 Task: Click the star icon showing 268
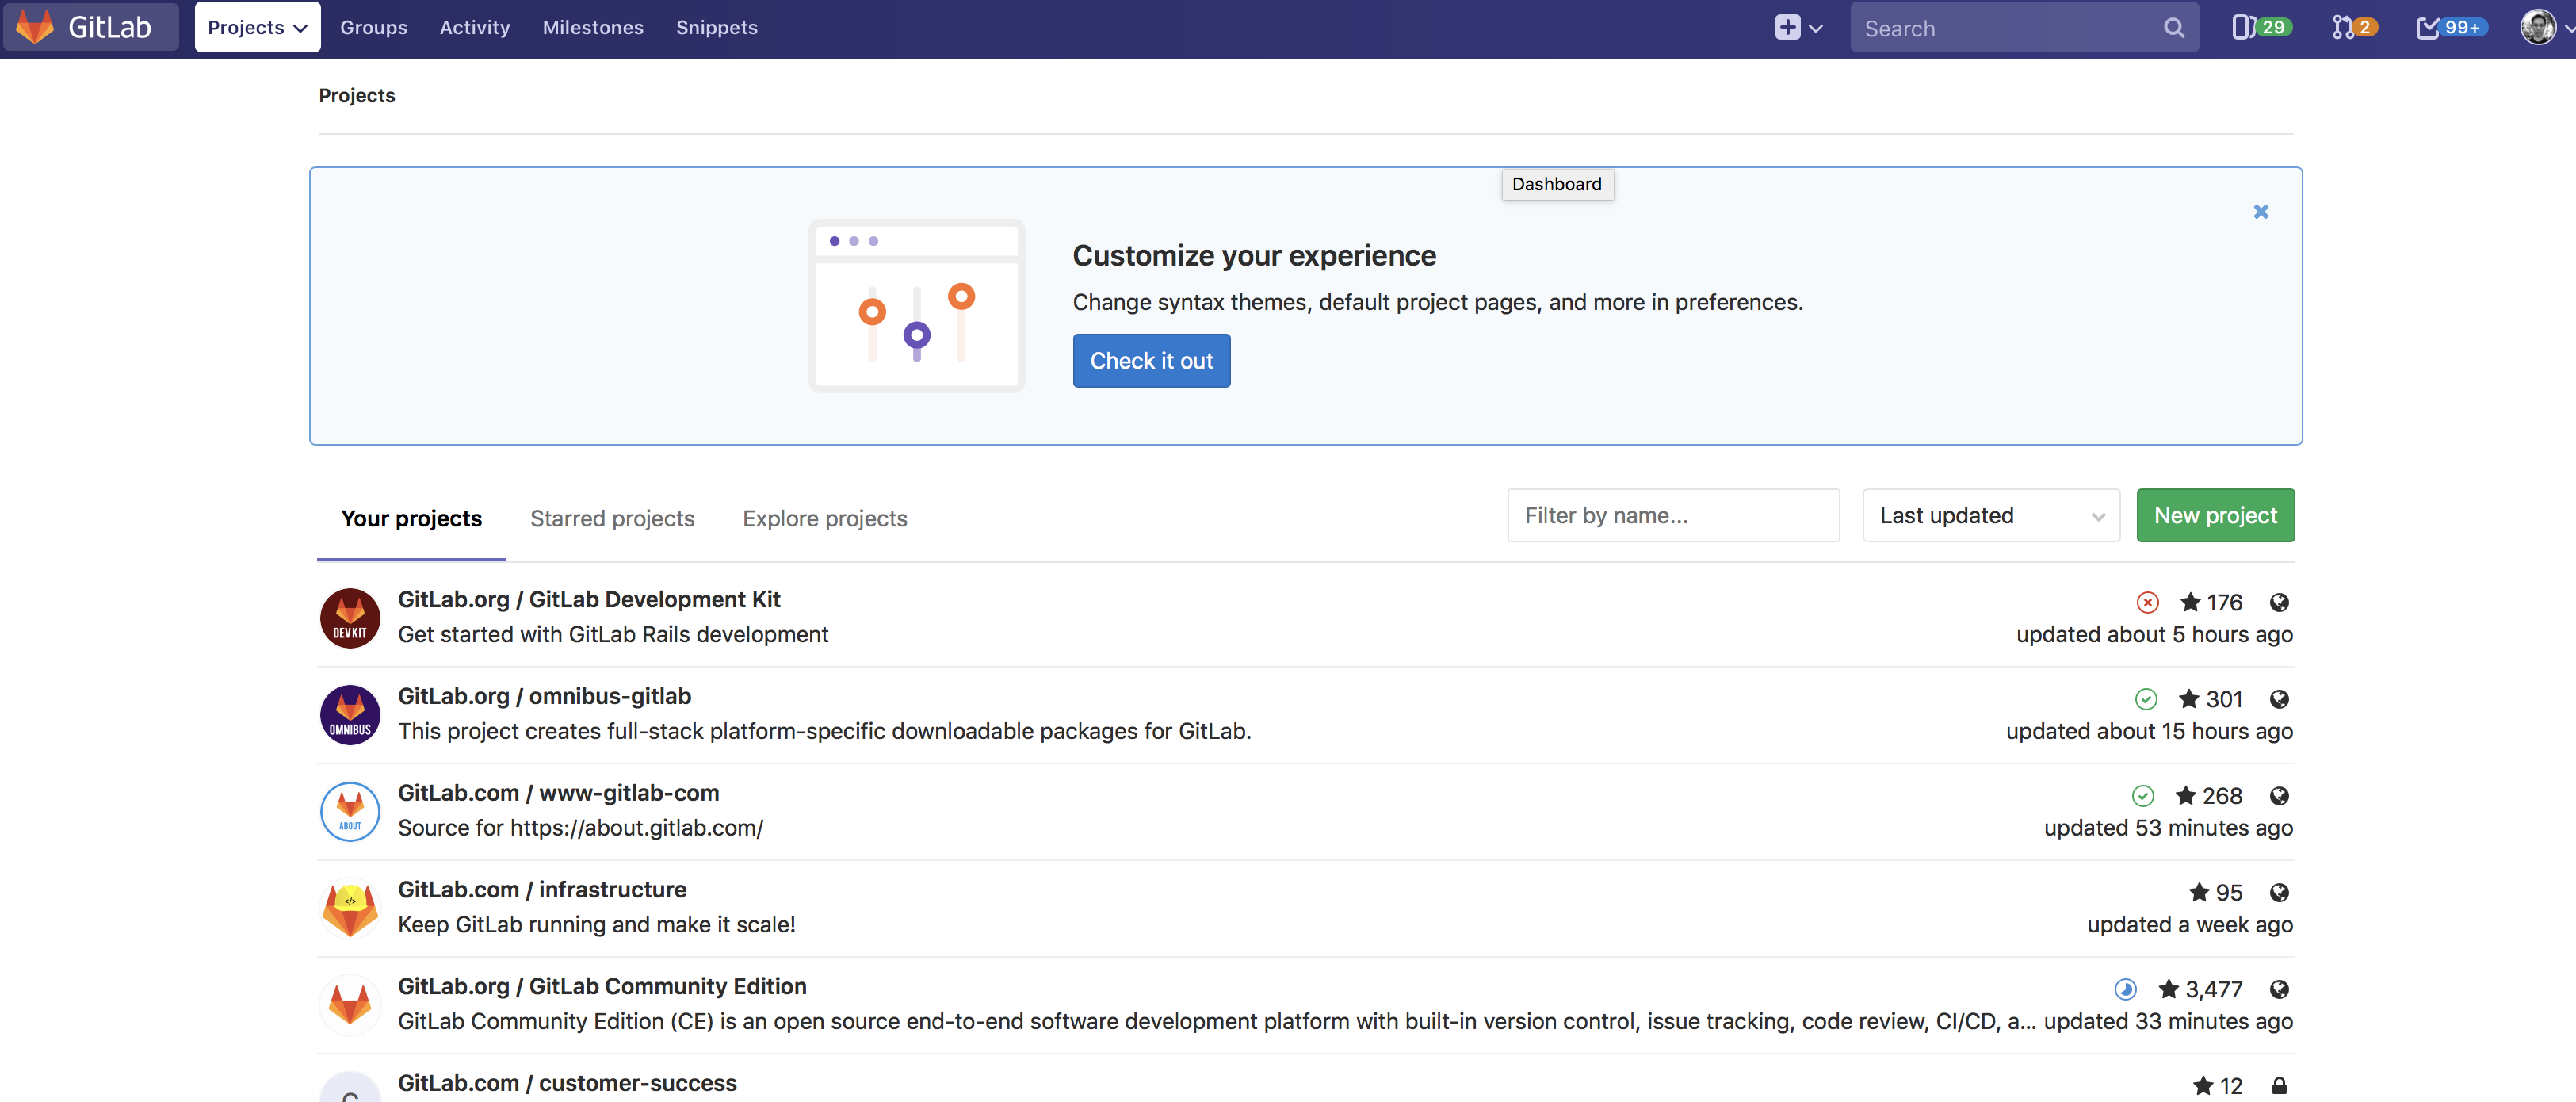pyautogui.click(x=2186, y=795)
